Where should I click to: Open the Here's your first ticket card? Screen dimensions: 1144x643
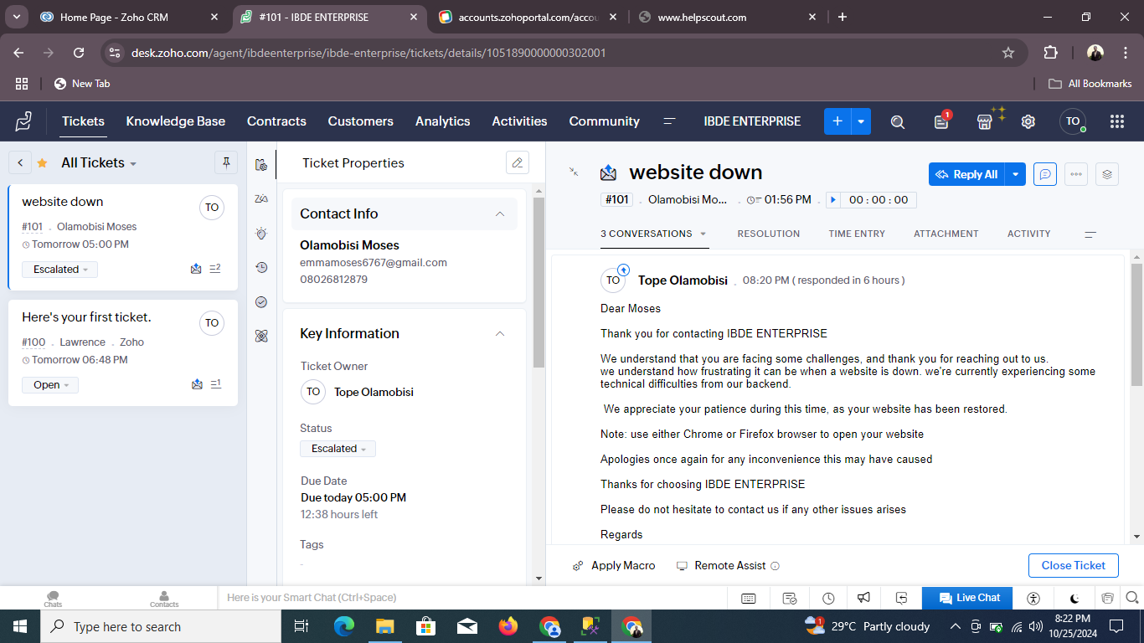pyautogui.click(x=123, y=353)
